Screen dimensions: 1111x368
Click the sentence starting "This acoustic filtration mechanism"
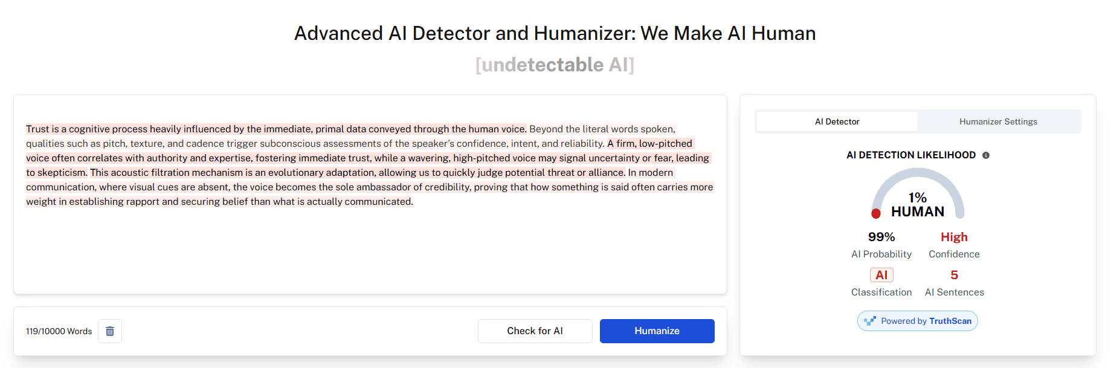pyautogui.click(x=356, y=173)
